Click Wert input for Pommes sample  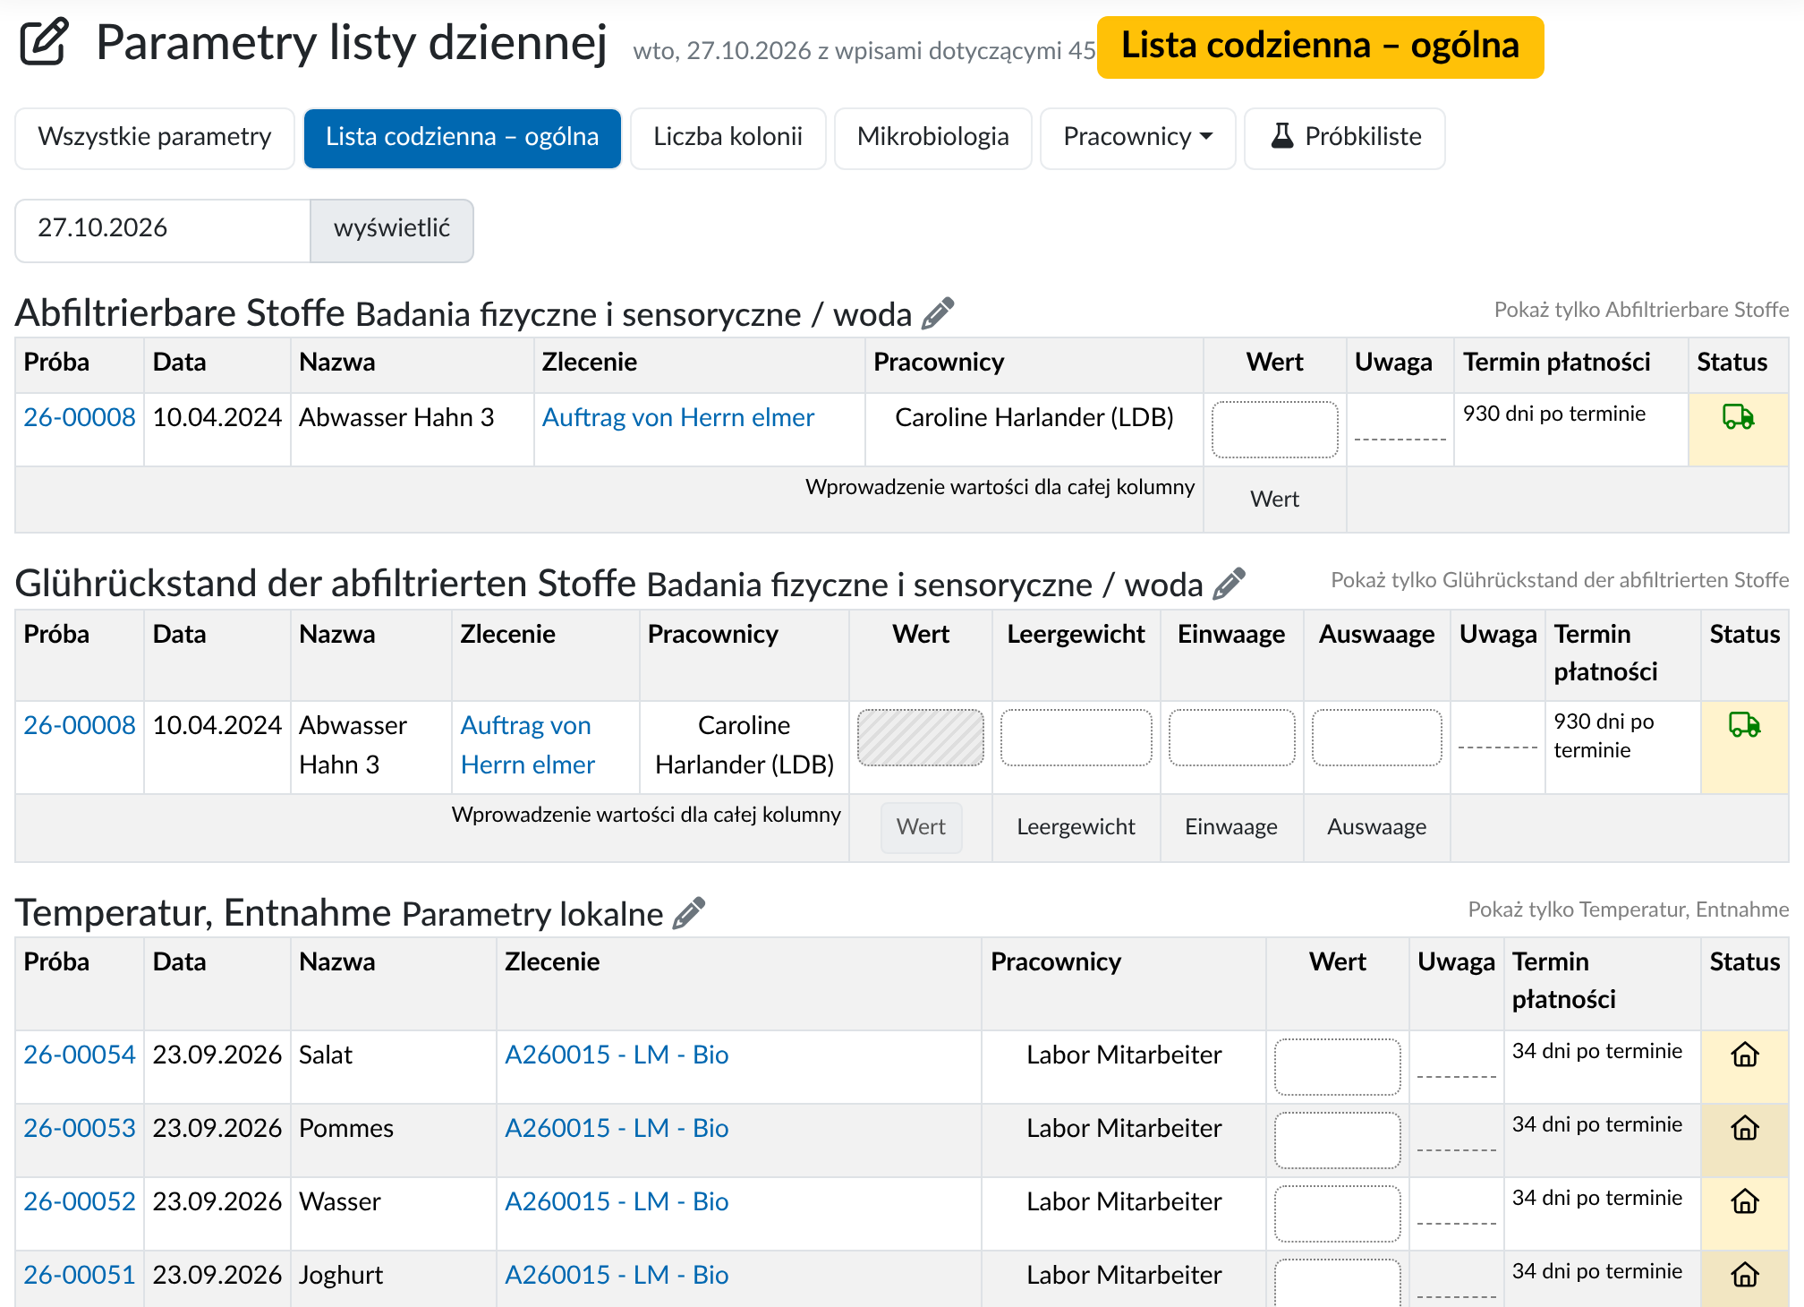(1338, 1140)
